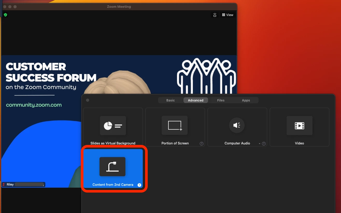Image resolution: width=341 pixels, height=213 pixels.
Task: Click the community.zoom.com text
Action: (x=34, y=105)
